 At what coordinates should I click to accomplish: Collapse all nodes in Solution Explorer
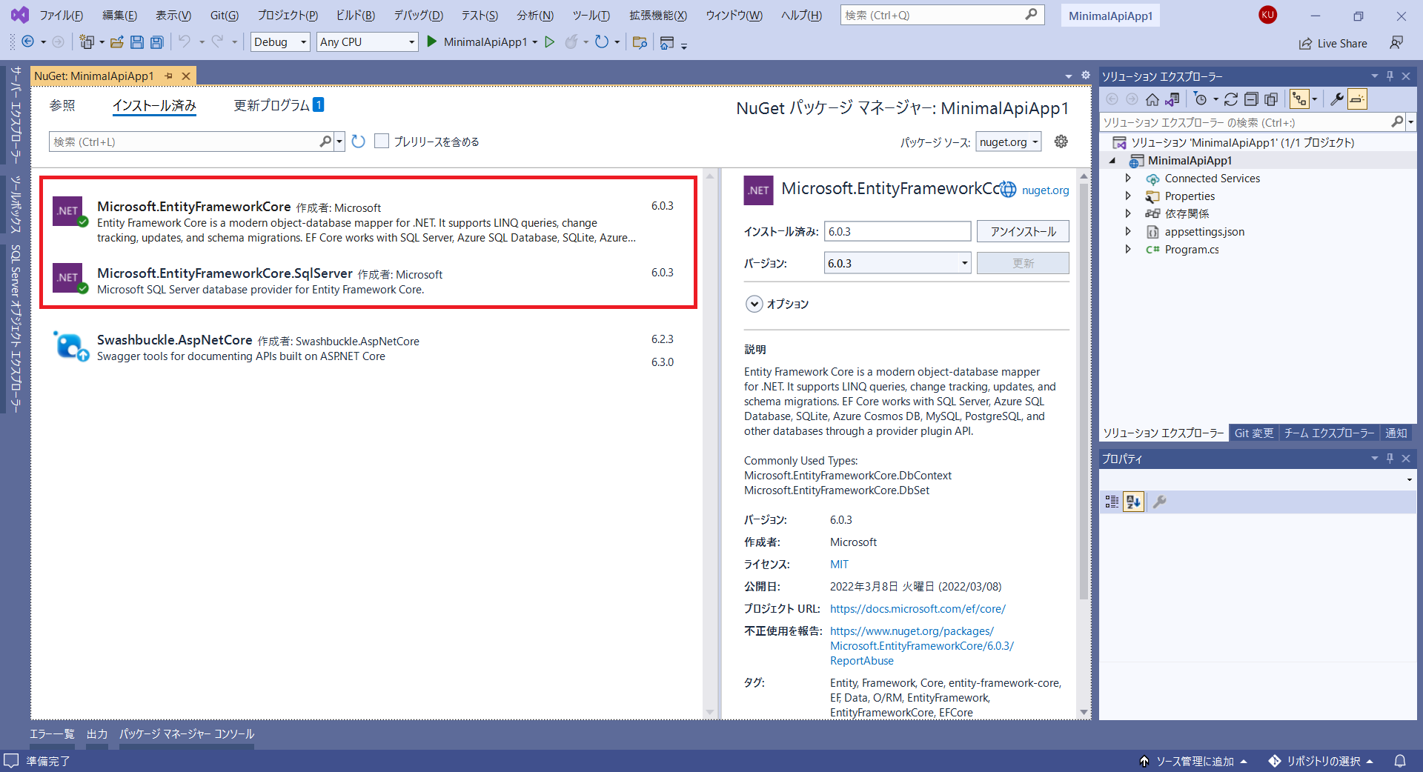click(1251, 99)
